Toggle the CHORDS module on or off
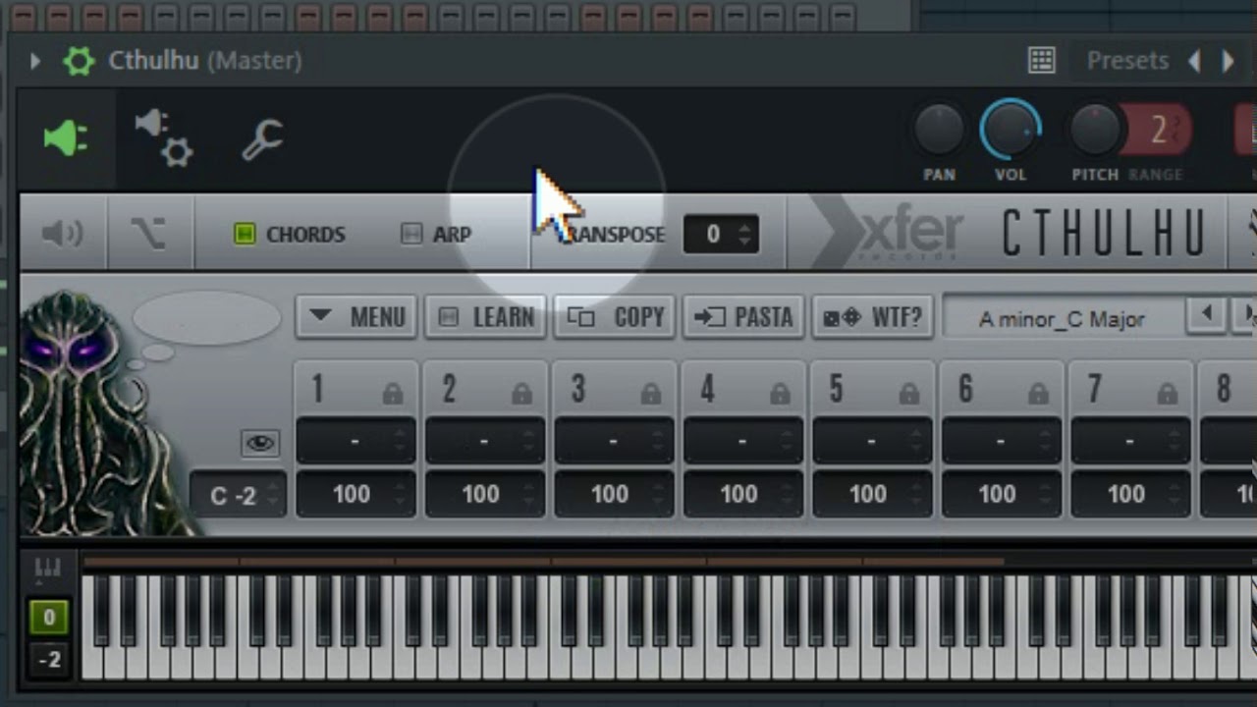The width and height of the screenshot is (1257, 707). coord(290,235)
